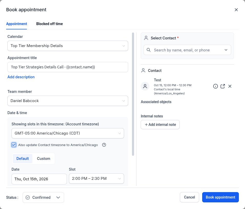Click the Add description link
The width and height of the screenshot is (245, 209).
coord(21,77)
